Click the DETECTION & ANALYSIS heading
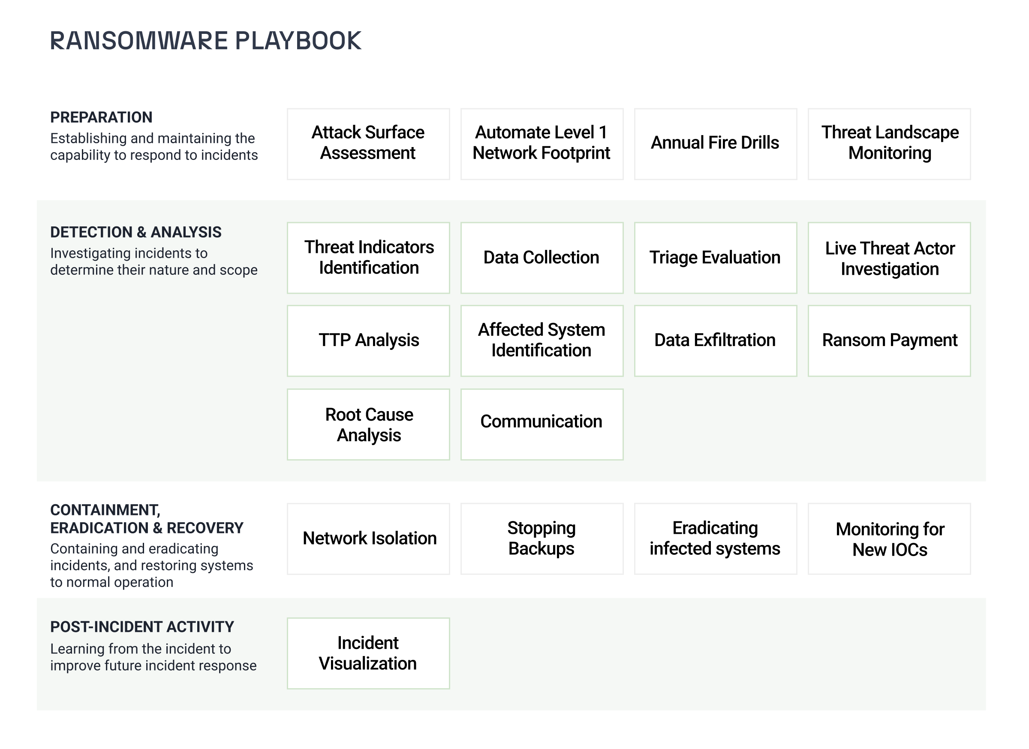Image resolution: width=1029 pixels, height=749 pixels. pyautogui.click(x=135, y=232)
